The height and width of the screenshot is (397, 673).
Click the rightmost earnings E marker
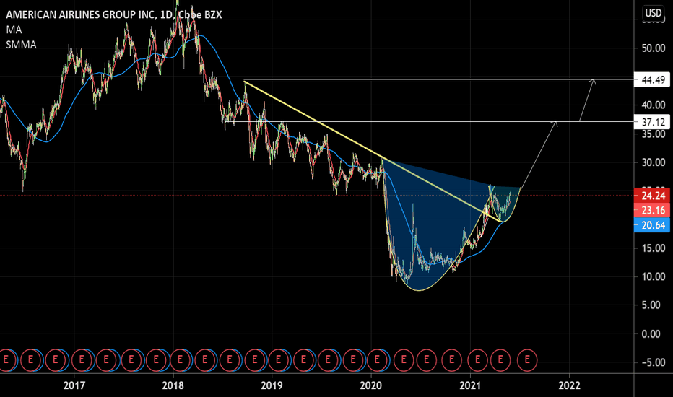click(x=527, y=359)
